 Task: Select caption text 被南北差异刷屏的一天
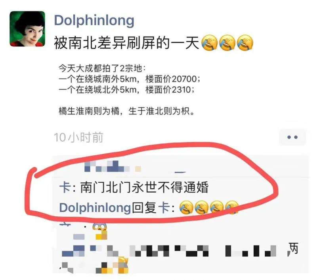click(126, 43)
